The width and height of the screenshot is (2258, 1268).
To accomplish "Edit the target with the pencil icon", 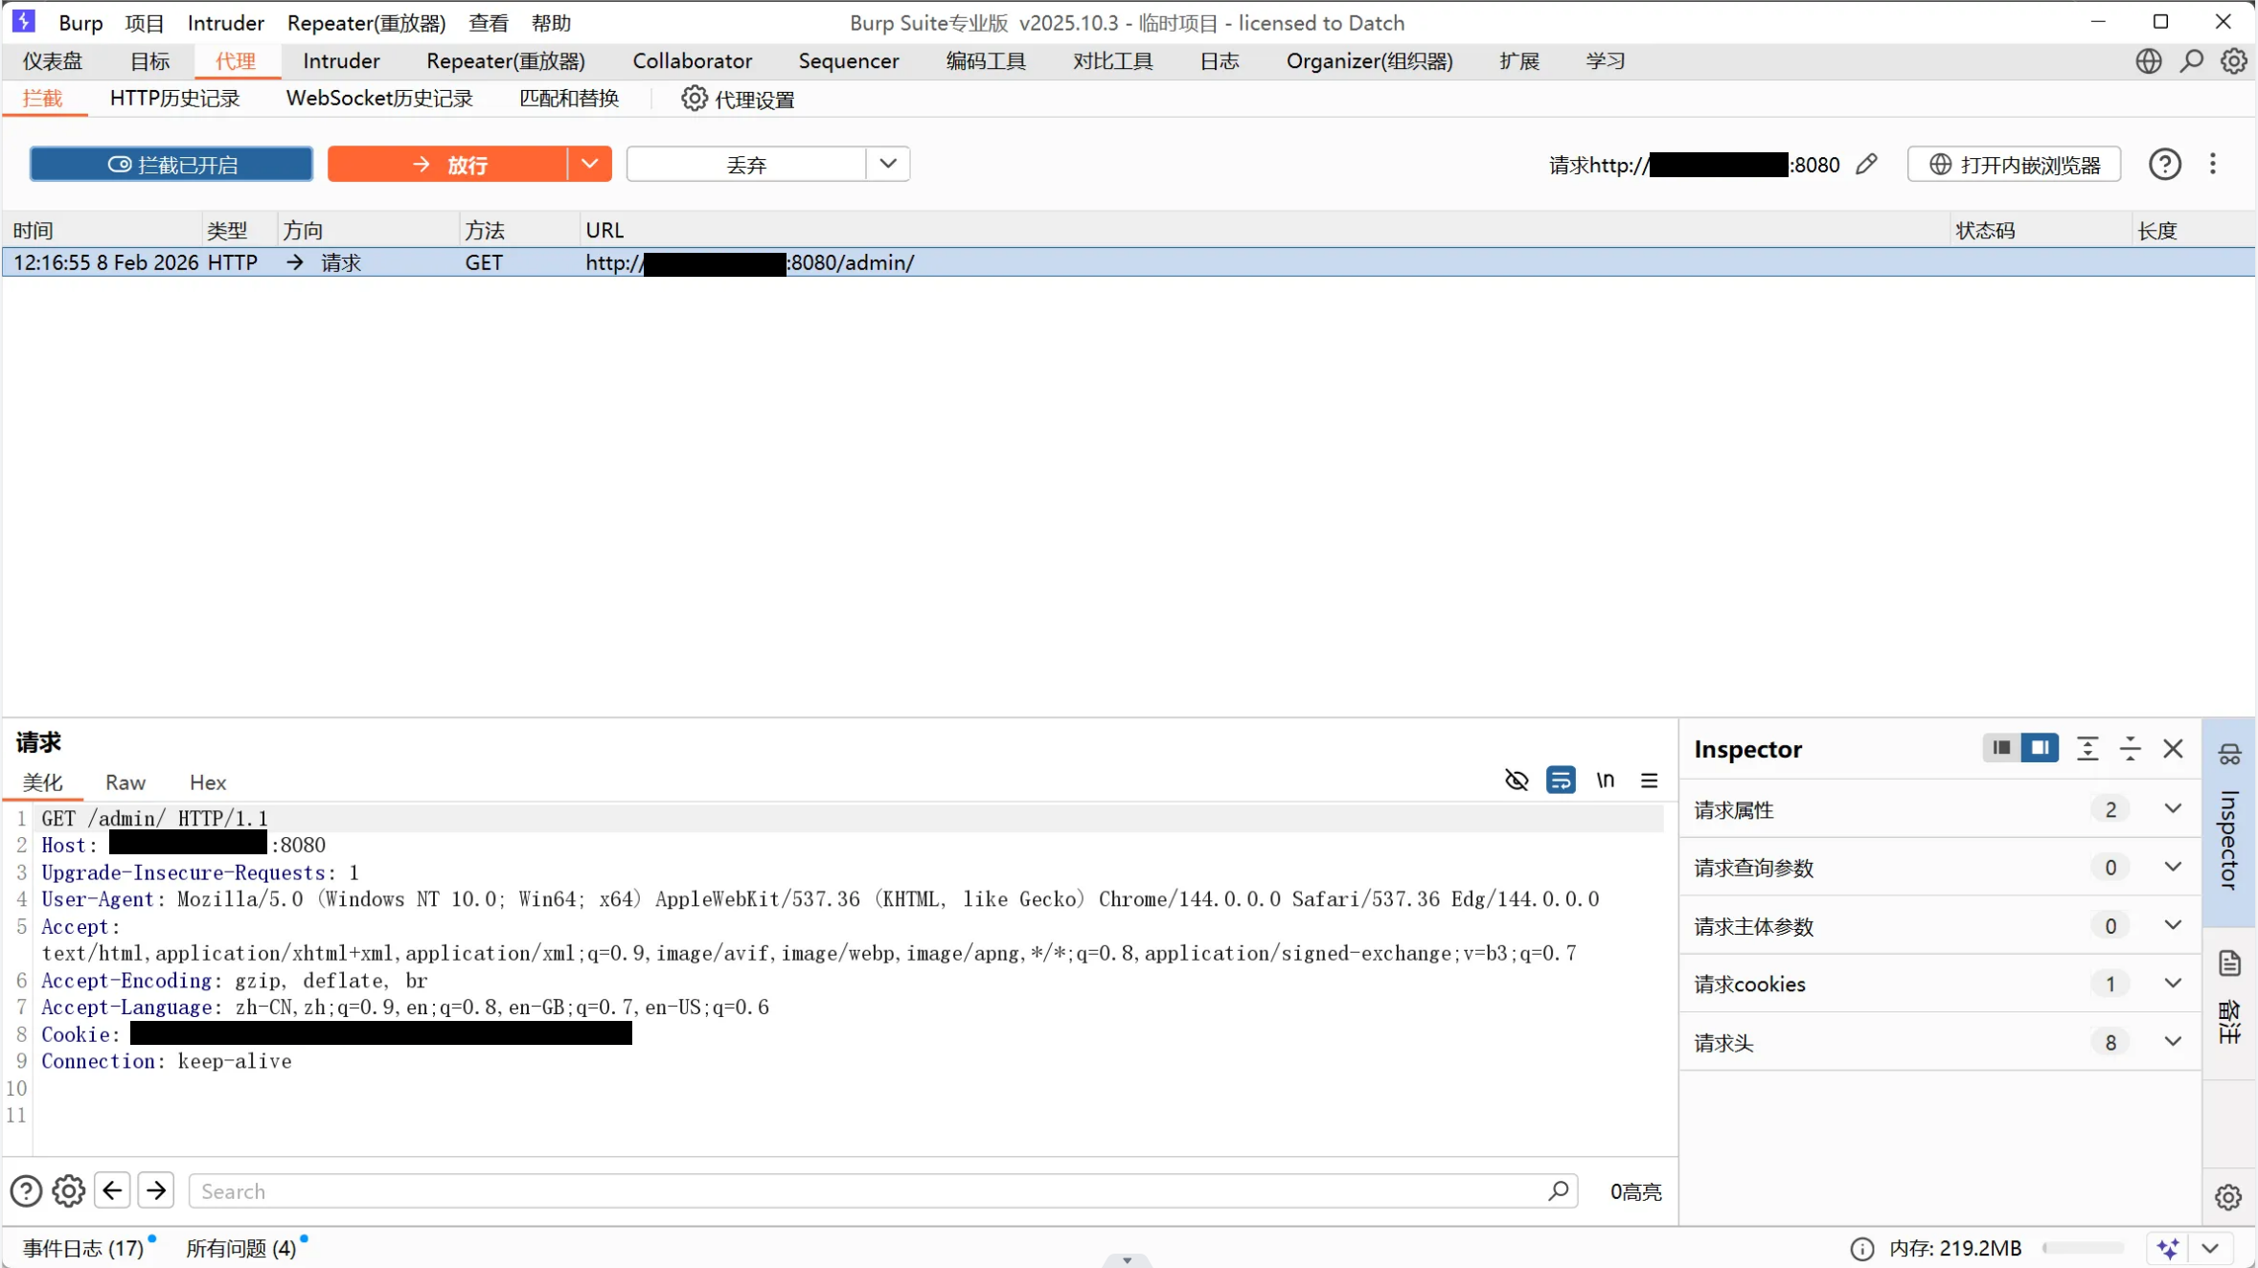I will click(1866, 165).
